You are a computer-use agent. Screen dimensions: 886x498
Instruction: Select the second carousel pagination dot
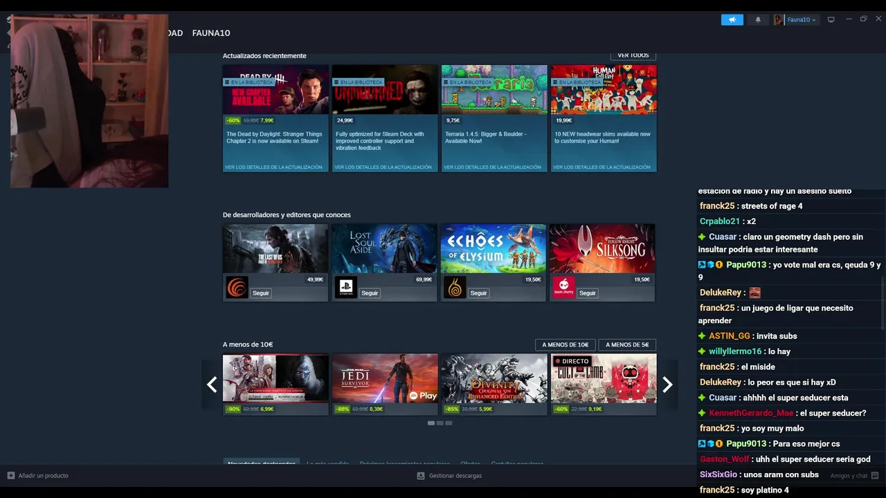(440, 423)
